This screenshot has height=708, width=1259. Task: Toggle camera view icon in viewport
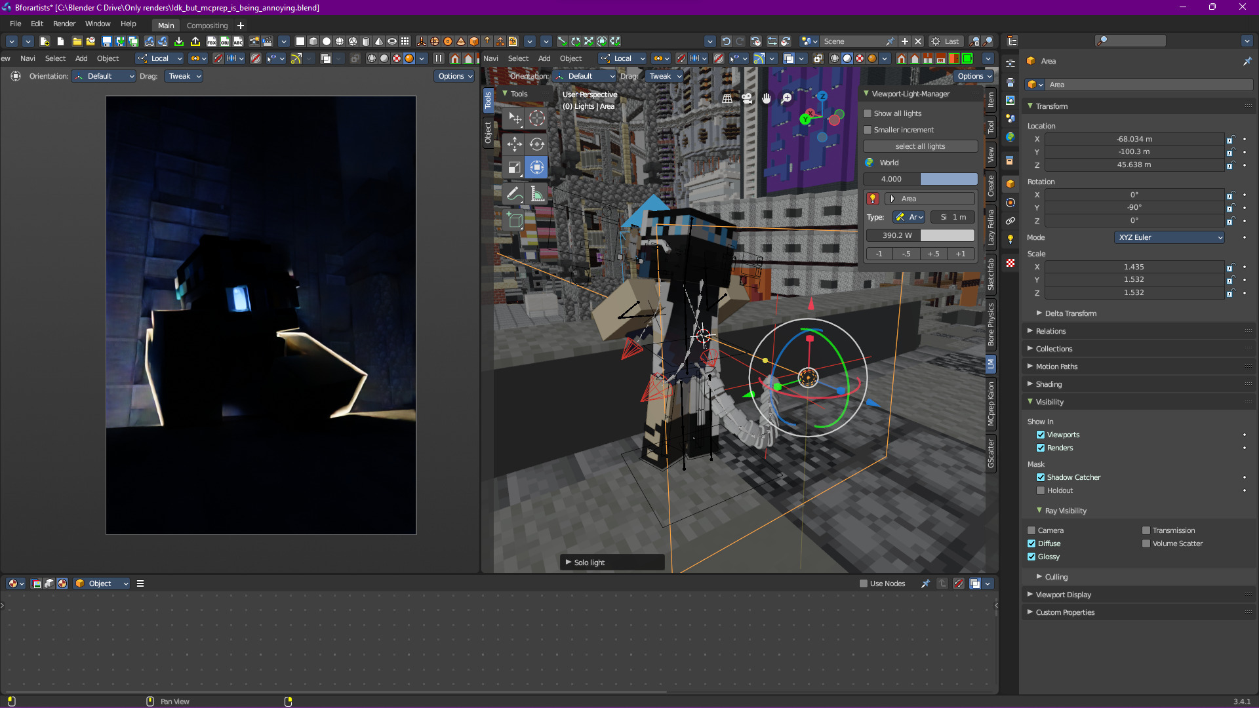click(x=747, y=98)
